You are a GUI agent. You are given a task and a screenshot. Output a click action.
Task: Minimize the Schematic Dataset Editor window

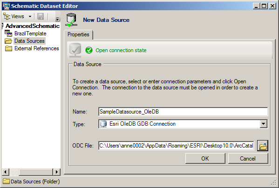256,6
